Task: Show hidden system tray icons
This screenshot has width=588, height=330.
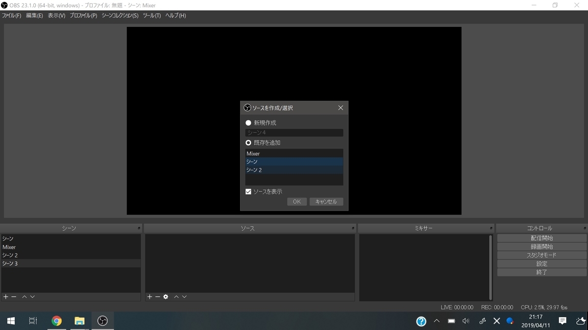Action: 437,321
